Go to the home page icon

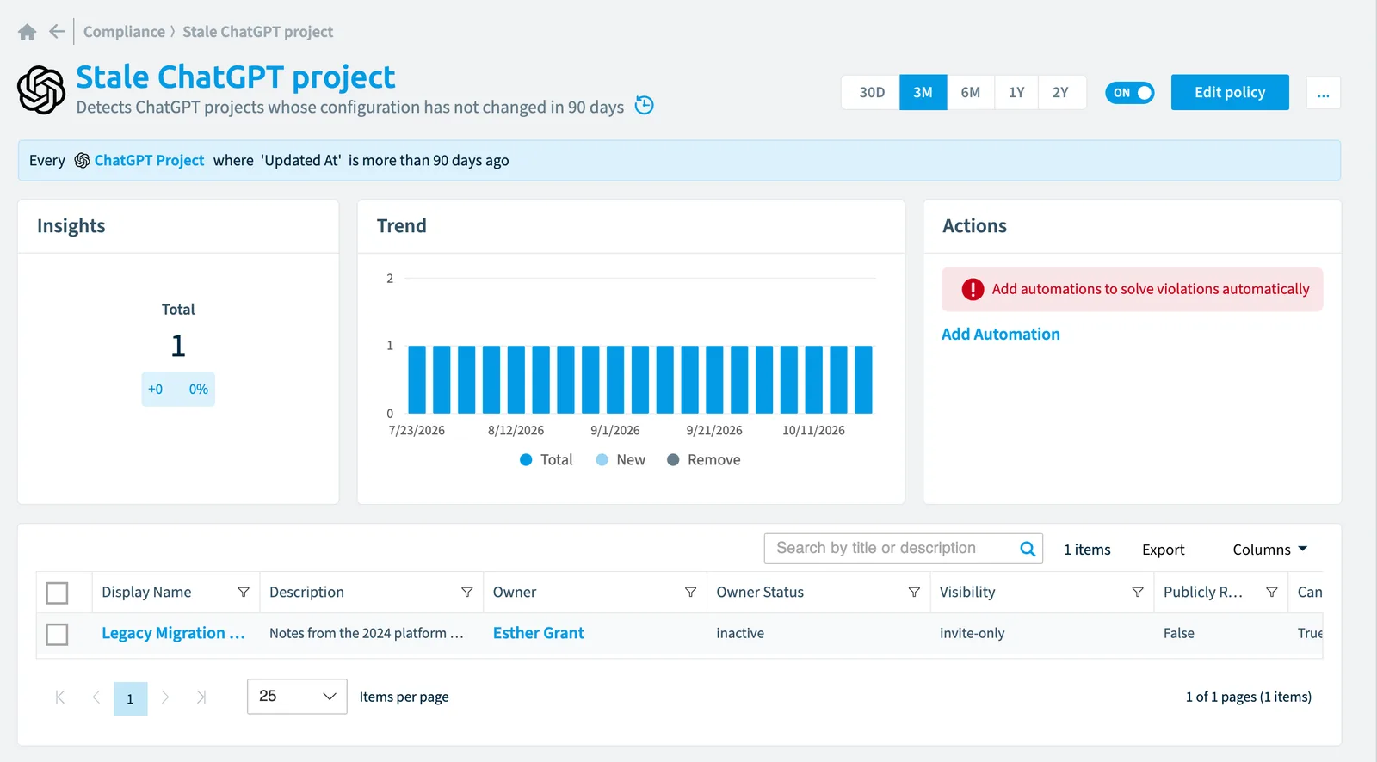pos(28,32)
